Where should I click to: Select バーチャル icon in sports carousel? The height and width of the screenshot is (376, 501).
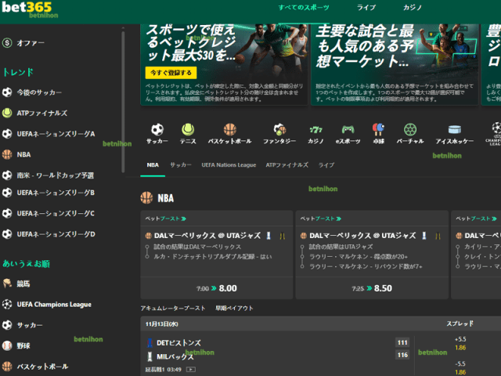point(410,129)
